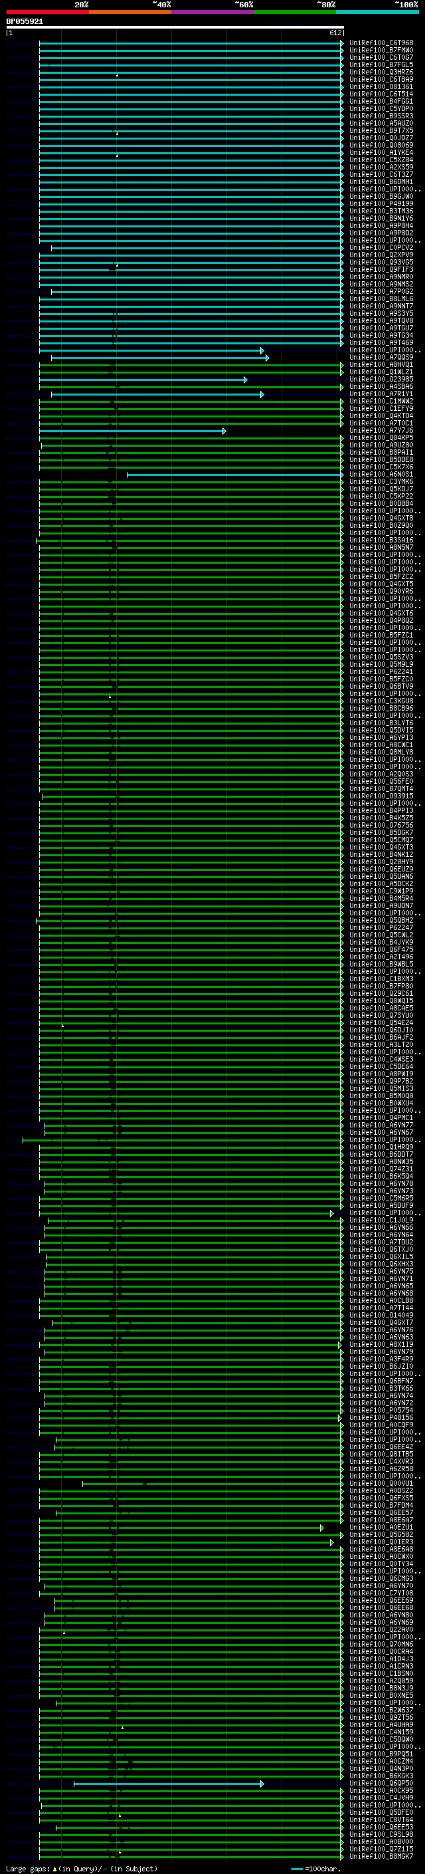Screen dimensions: 425x1874
Task: Select the UniRef100_Q5G582 label
Action: point(381,1534)
